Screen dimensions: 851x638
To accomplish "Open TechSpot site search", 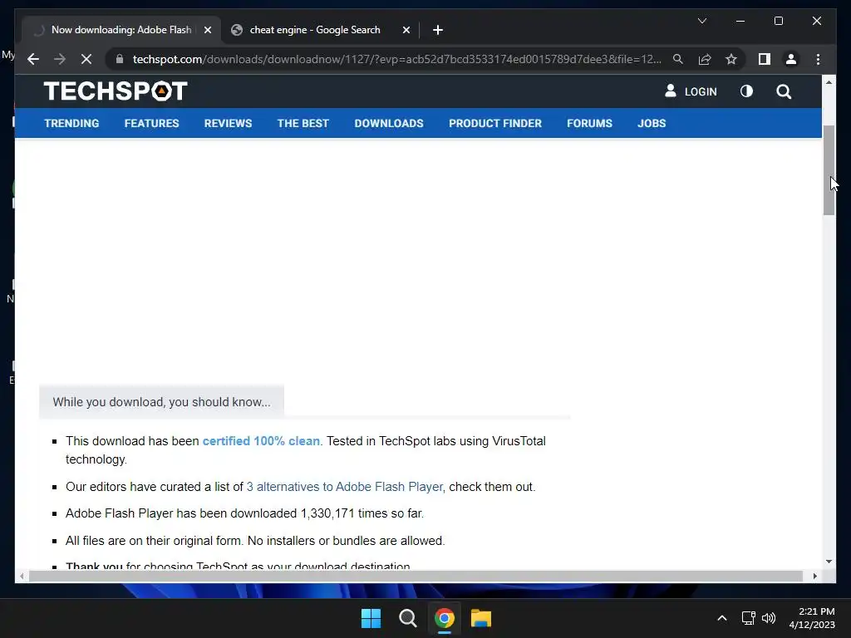I will (784, 91).
